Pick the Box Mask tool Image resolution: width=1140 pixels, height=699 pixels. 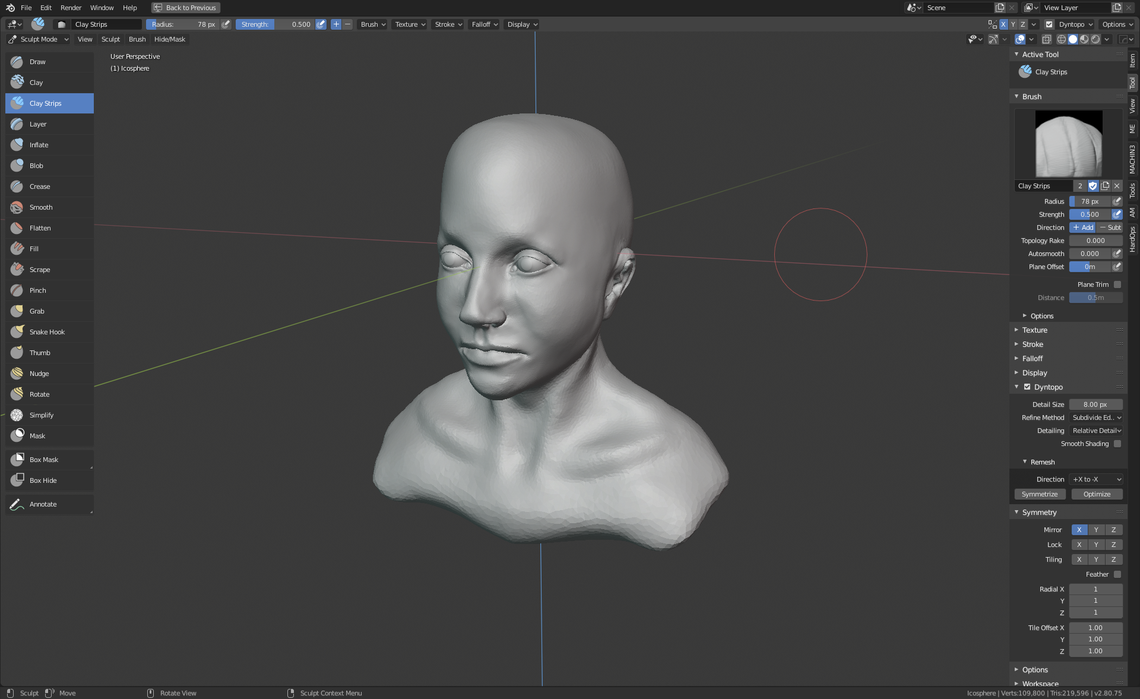coord(44,460)
